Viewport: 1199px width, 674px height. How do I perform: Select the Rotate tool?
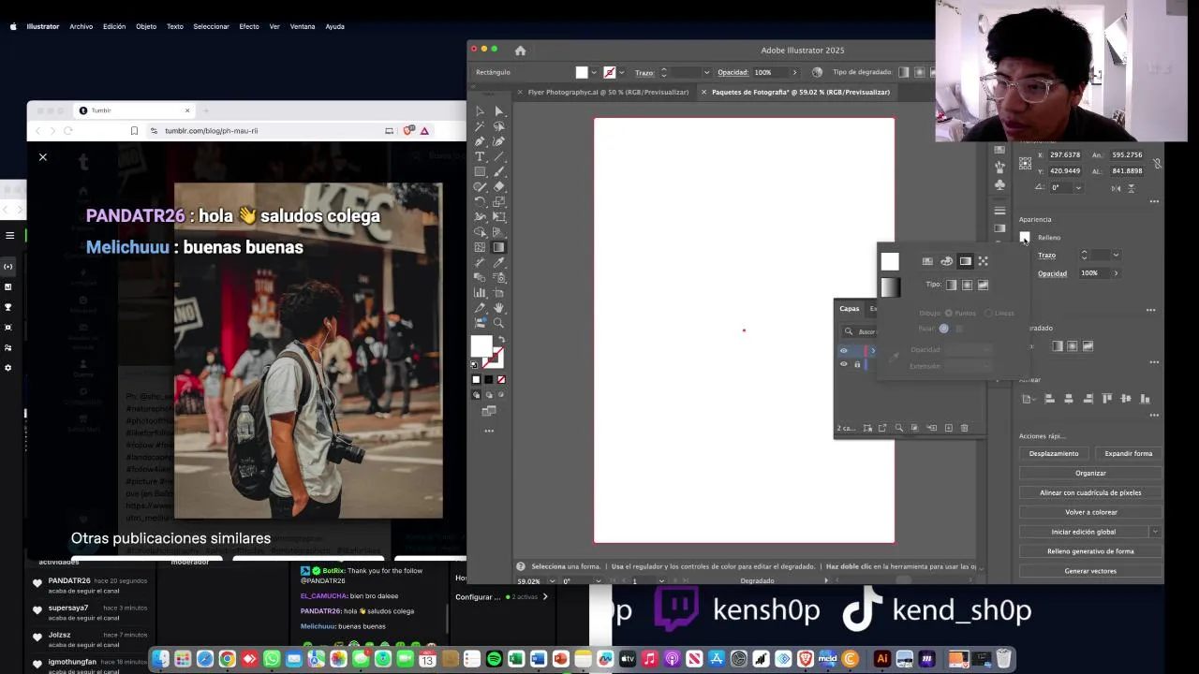(x=480, y=200)
